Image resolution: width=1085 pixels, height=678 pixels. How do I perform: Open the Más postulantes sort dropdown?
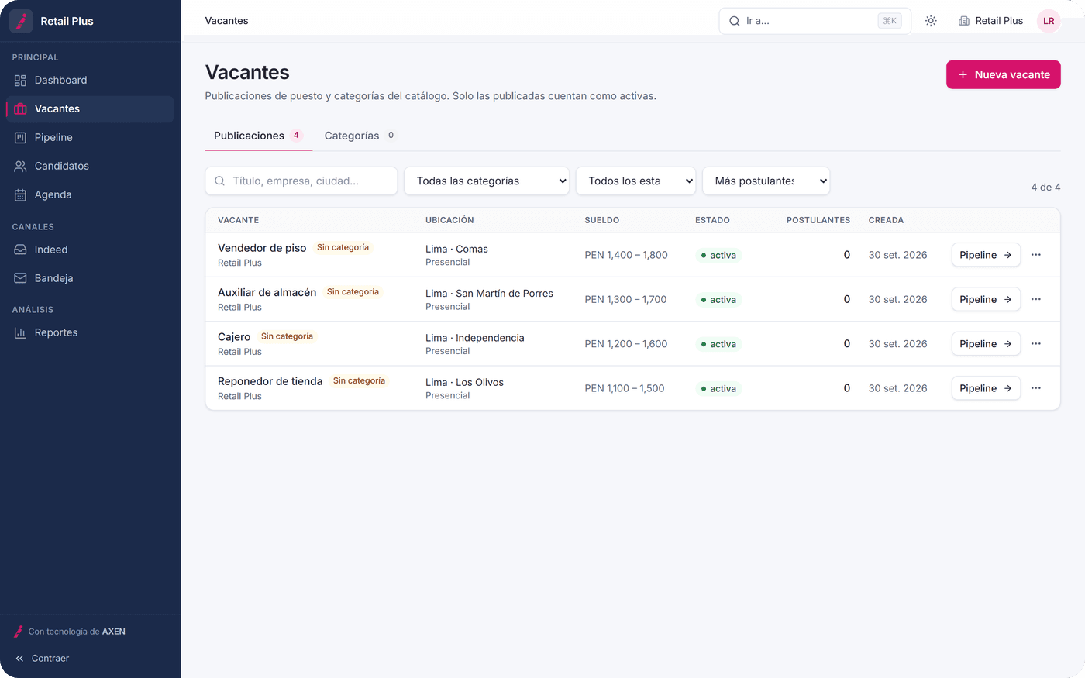(766, 181)
